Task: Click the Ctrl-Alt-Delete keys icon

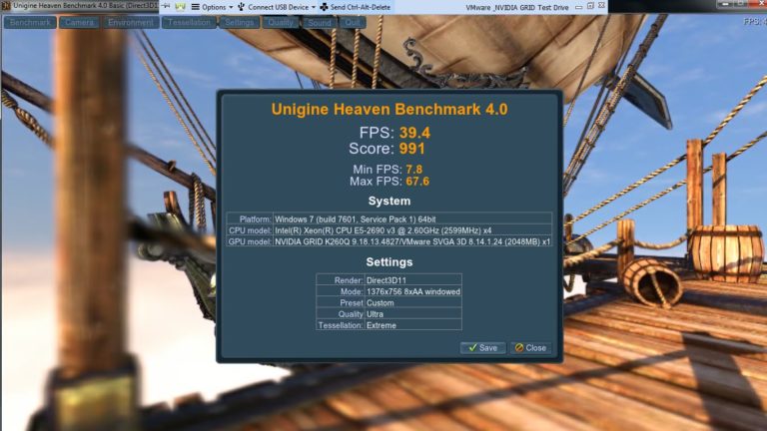Action: click(324, 7)
